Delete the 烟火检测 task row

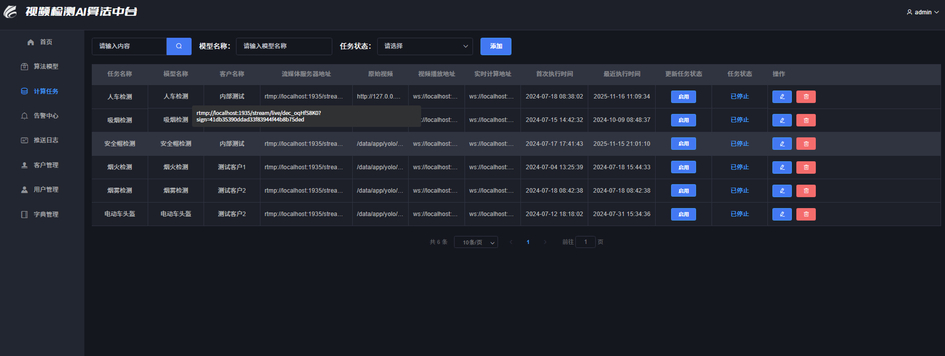(x=806, y=167)
